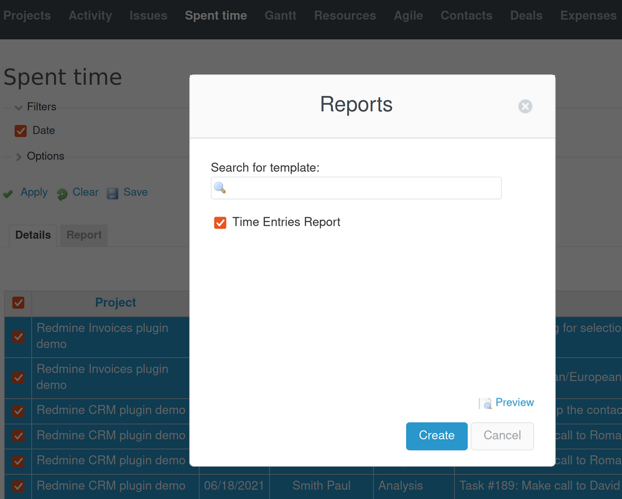Switch to the Report tab
The width and height of the screenshot is (622, 499).
tap(84, 235)
